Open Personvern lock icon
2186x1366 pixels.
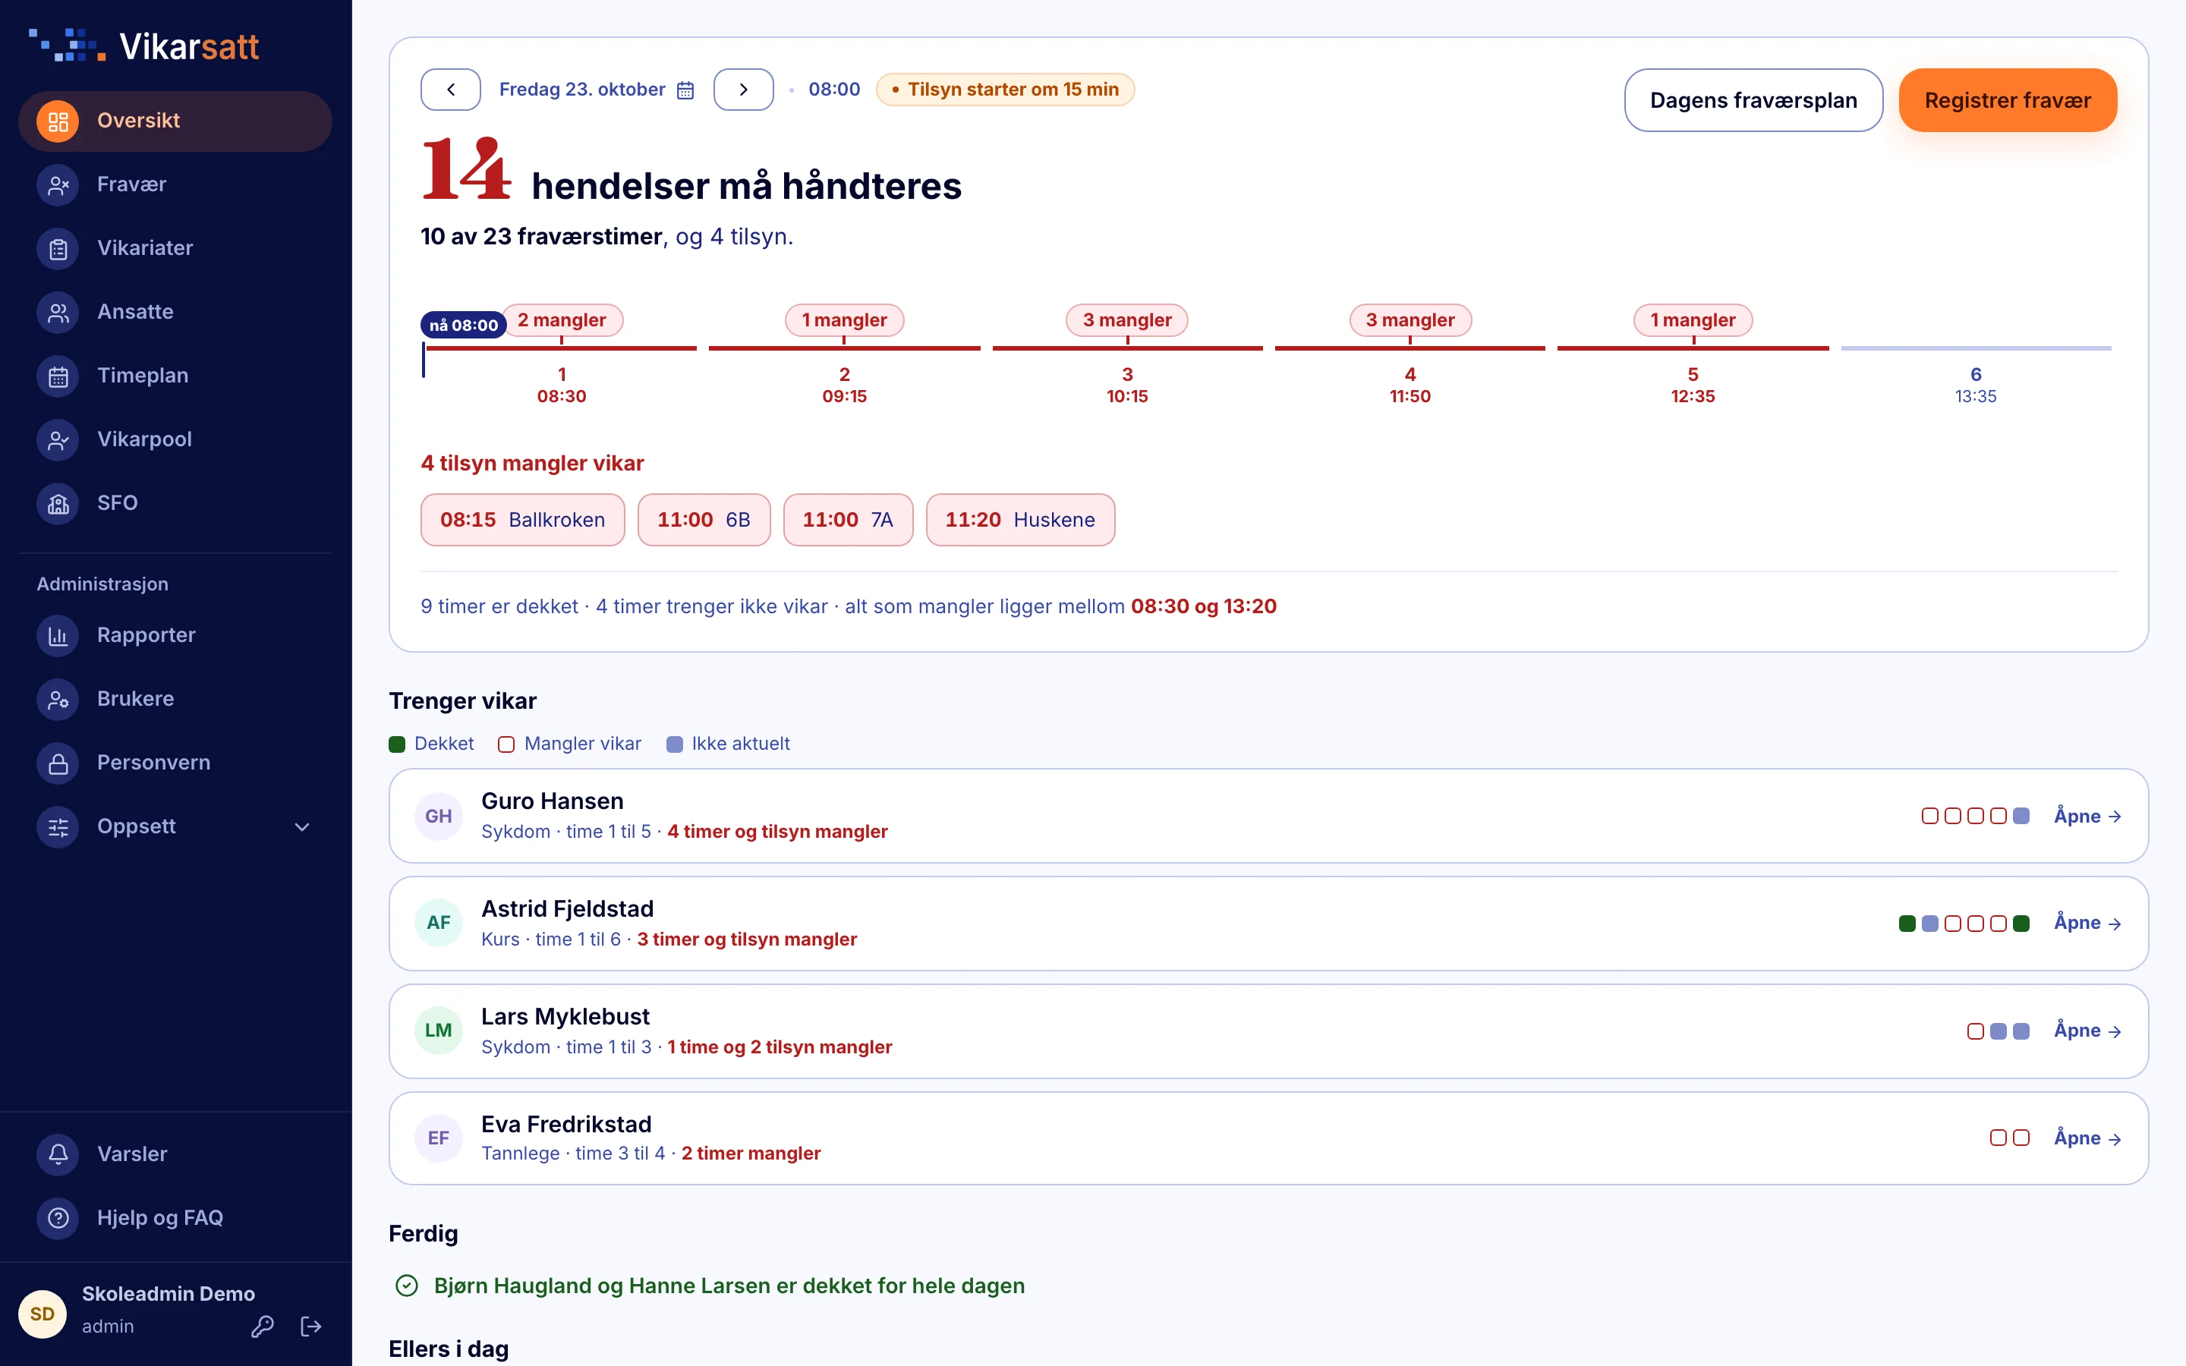58,763
